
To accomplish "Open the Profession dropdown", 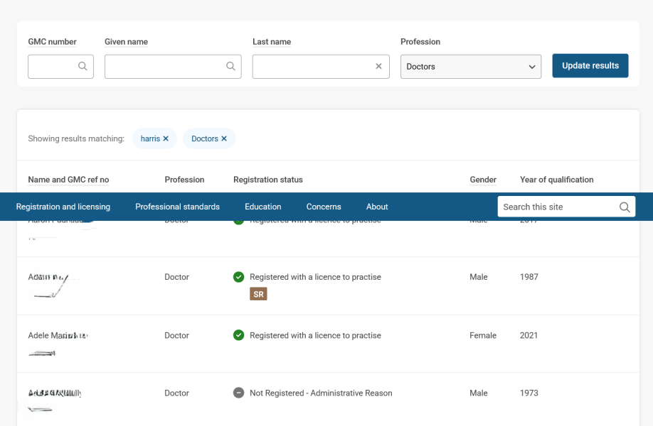I will click(470, 66).
